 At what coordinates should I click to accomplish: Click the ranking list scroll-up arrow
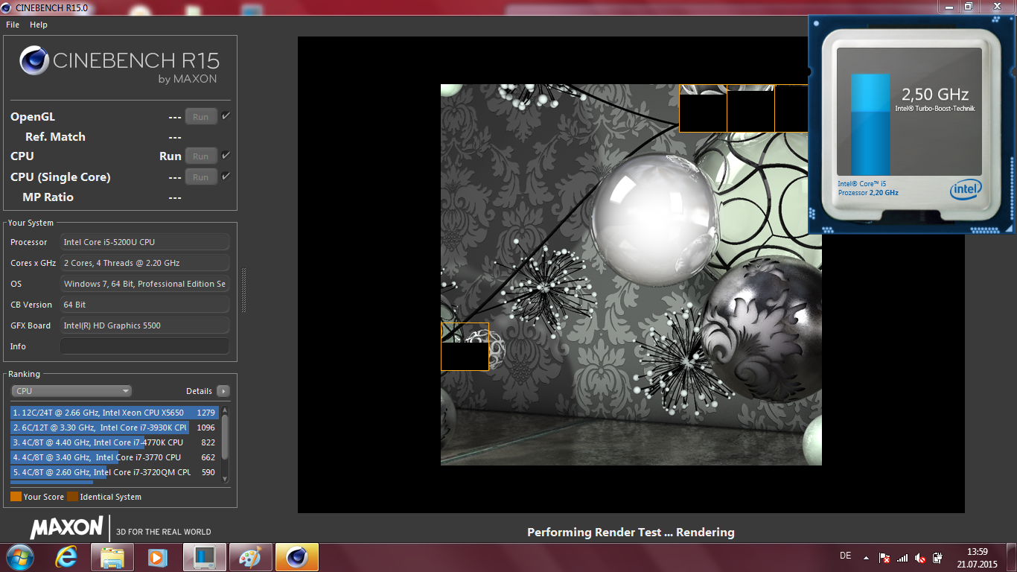(x=225, y=410)
